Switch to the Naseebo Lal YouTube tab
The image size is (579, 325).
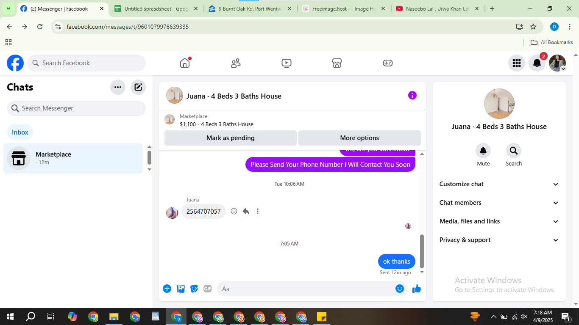tap(437, 8)
